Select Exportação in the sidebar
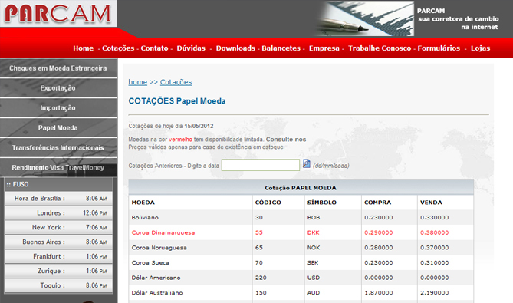 58,88
